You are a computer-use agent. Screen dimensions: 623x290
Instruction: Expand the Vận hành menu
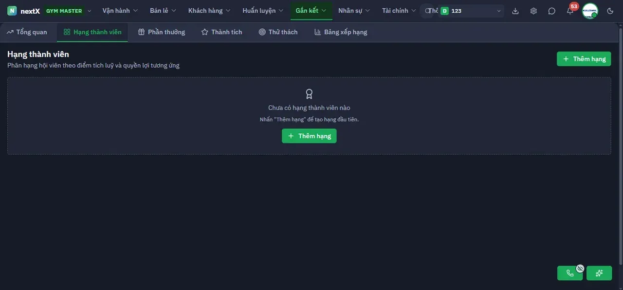tap(120, 11)
